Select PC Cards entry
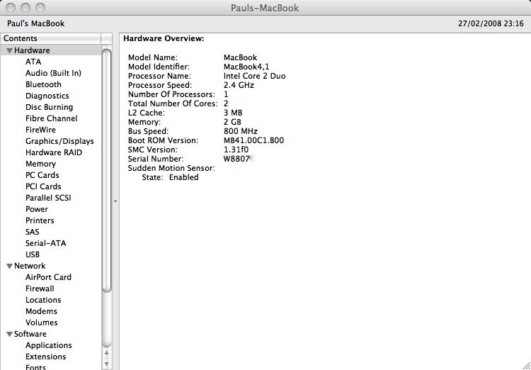The height and width of the screenshot is (370, 531). [42, 175]
